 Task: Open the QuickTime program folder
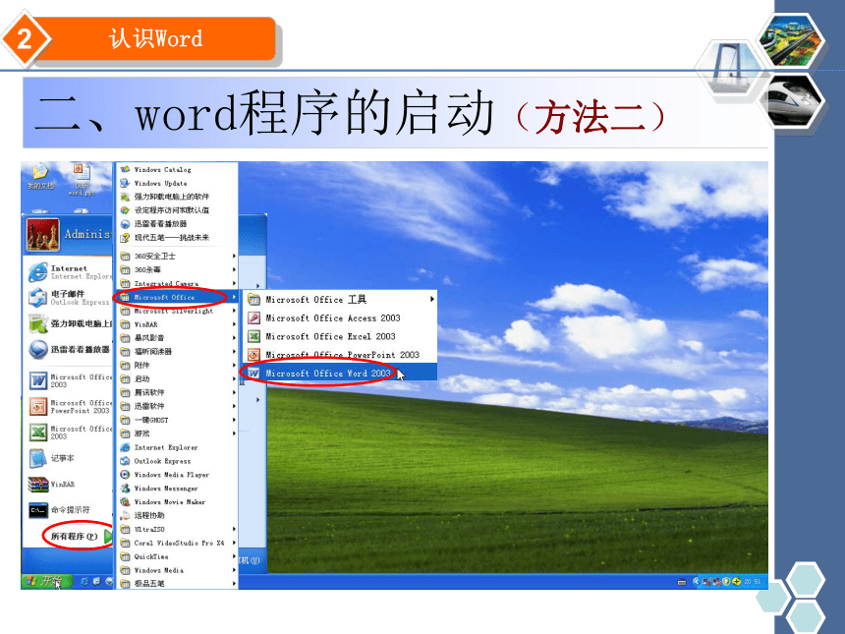tap(177, 556)
